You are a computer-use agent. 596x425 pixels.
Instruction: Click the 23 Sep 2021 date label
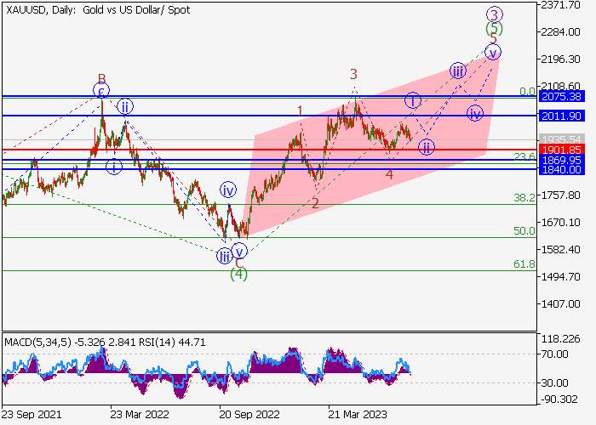click(32, 415)
